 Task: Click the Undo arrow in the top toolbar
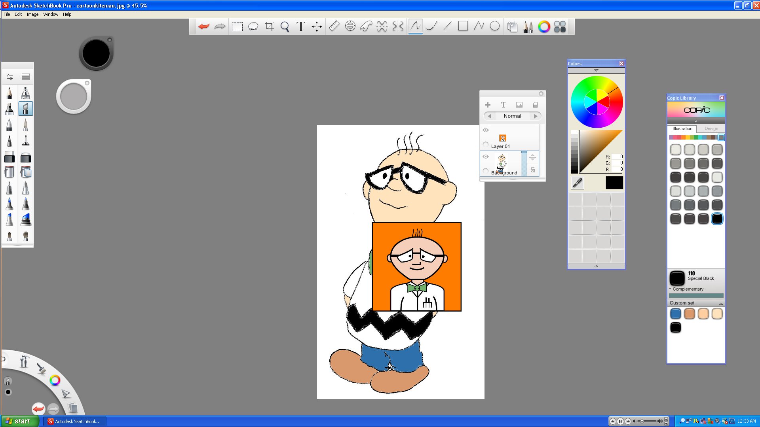click(204, 26)
